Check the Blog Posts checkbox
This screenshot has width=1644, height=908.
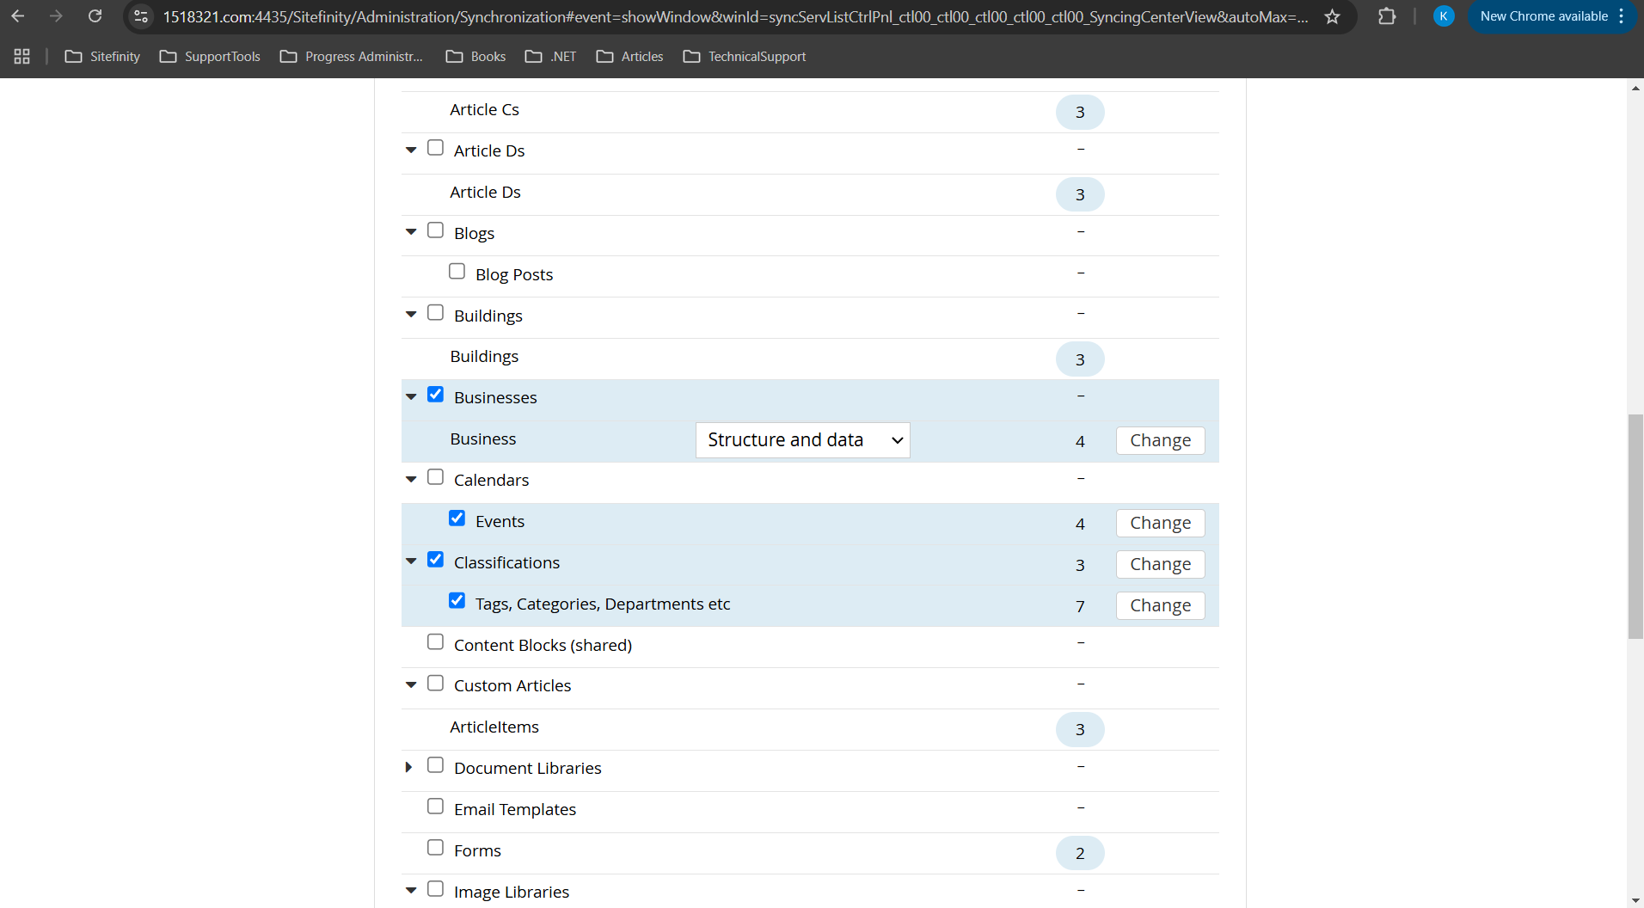click(x=457, y=272)
